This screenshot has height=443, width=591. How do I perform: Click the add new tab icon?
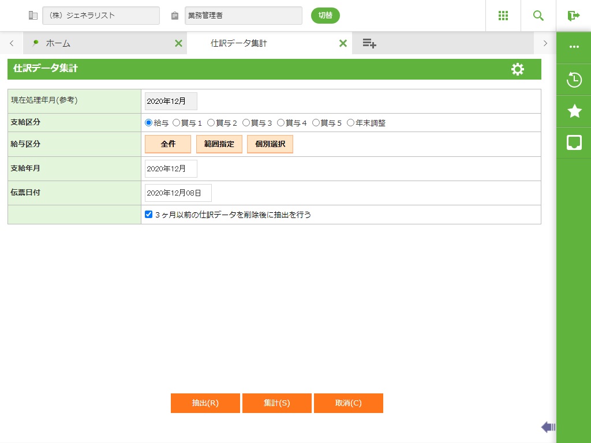click(x=369, y=43)
